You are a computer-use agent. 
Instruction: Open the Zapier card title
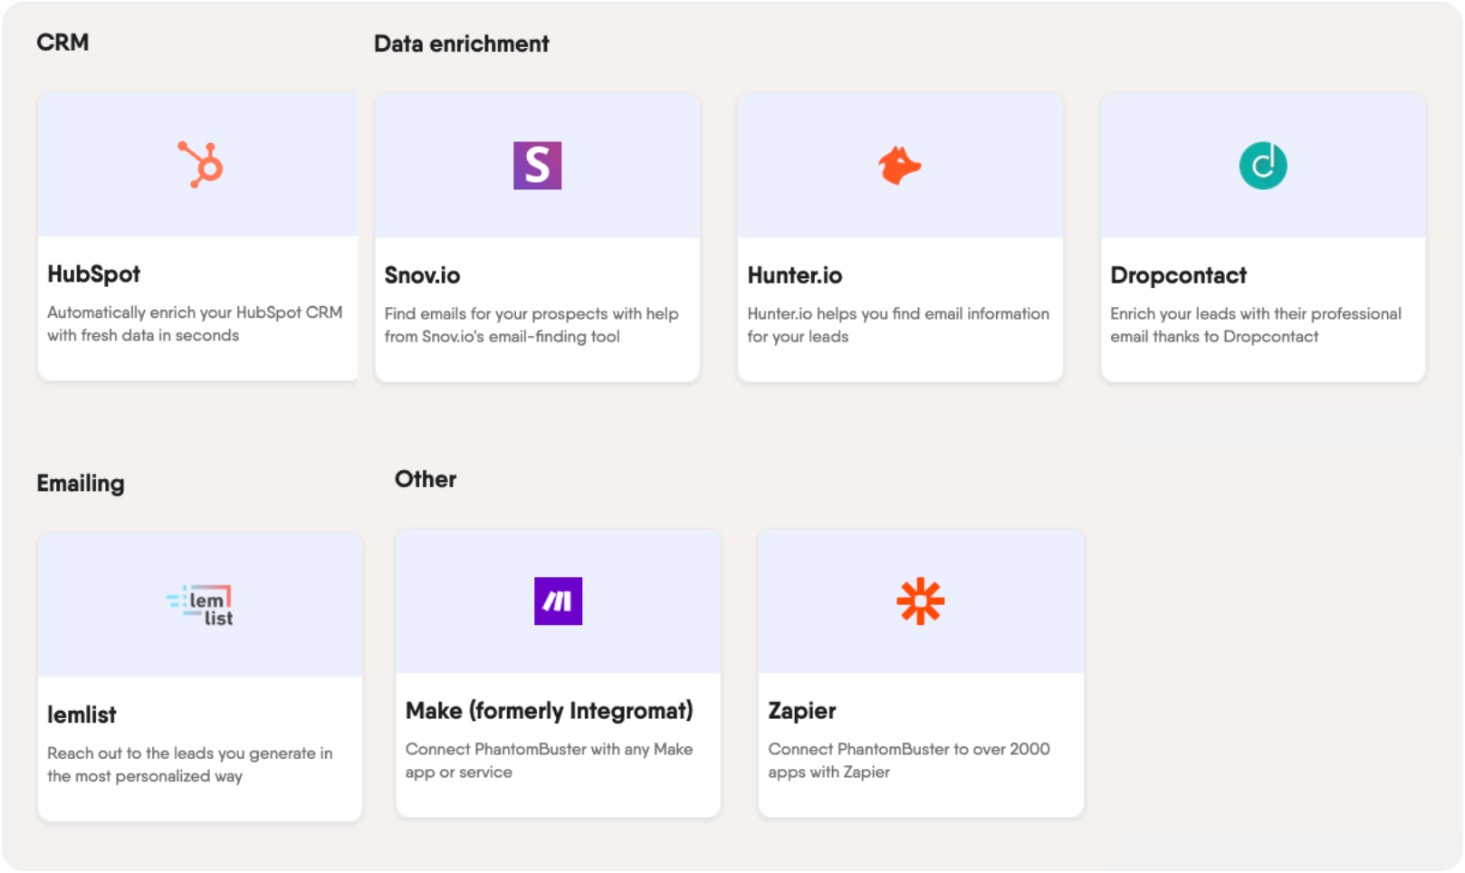point(802,711)
